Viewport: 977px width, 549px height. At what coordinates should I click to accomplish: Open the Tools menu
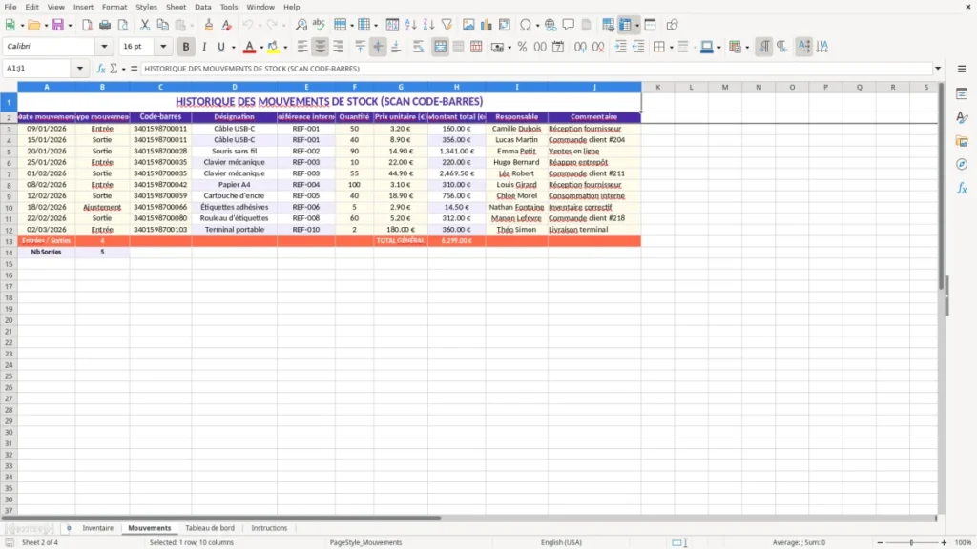point(229,7)
